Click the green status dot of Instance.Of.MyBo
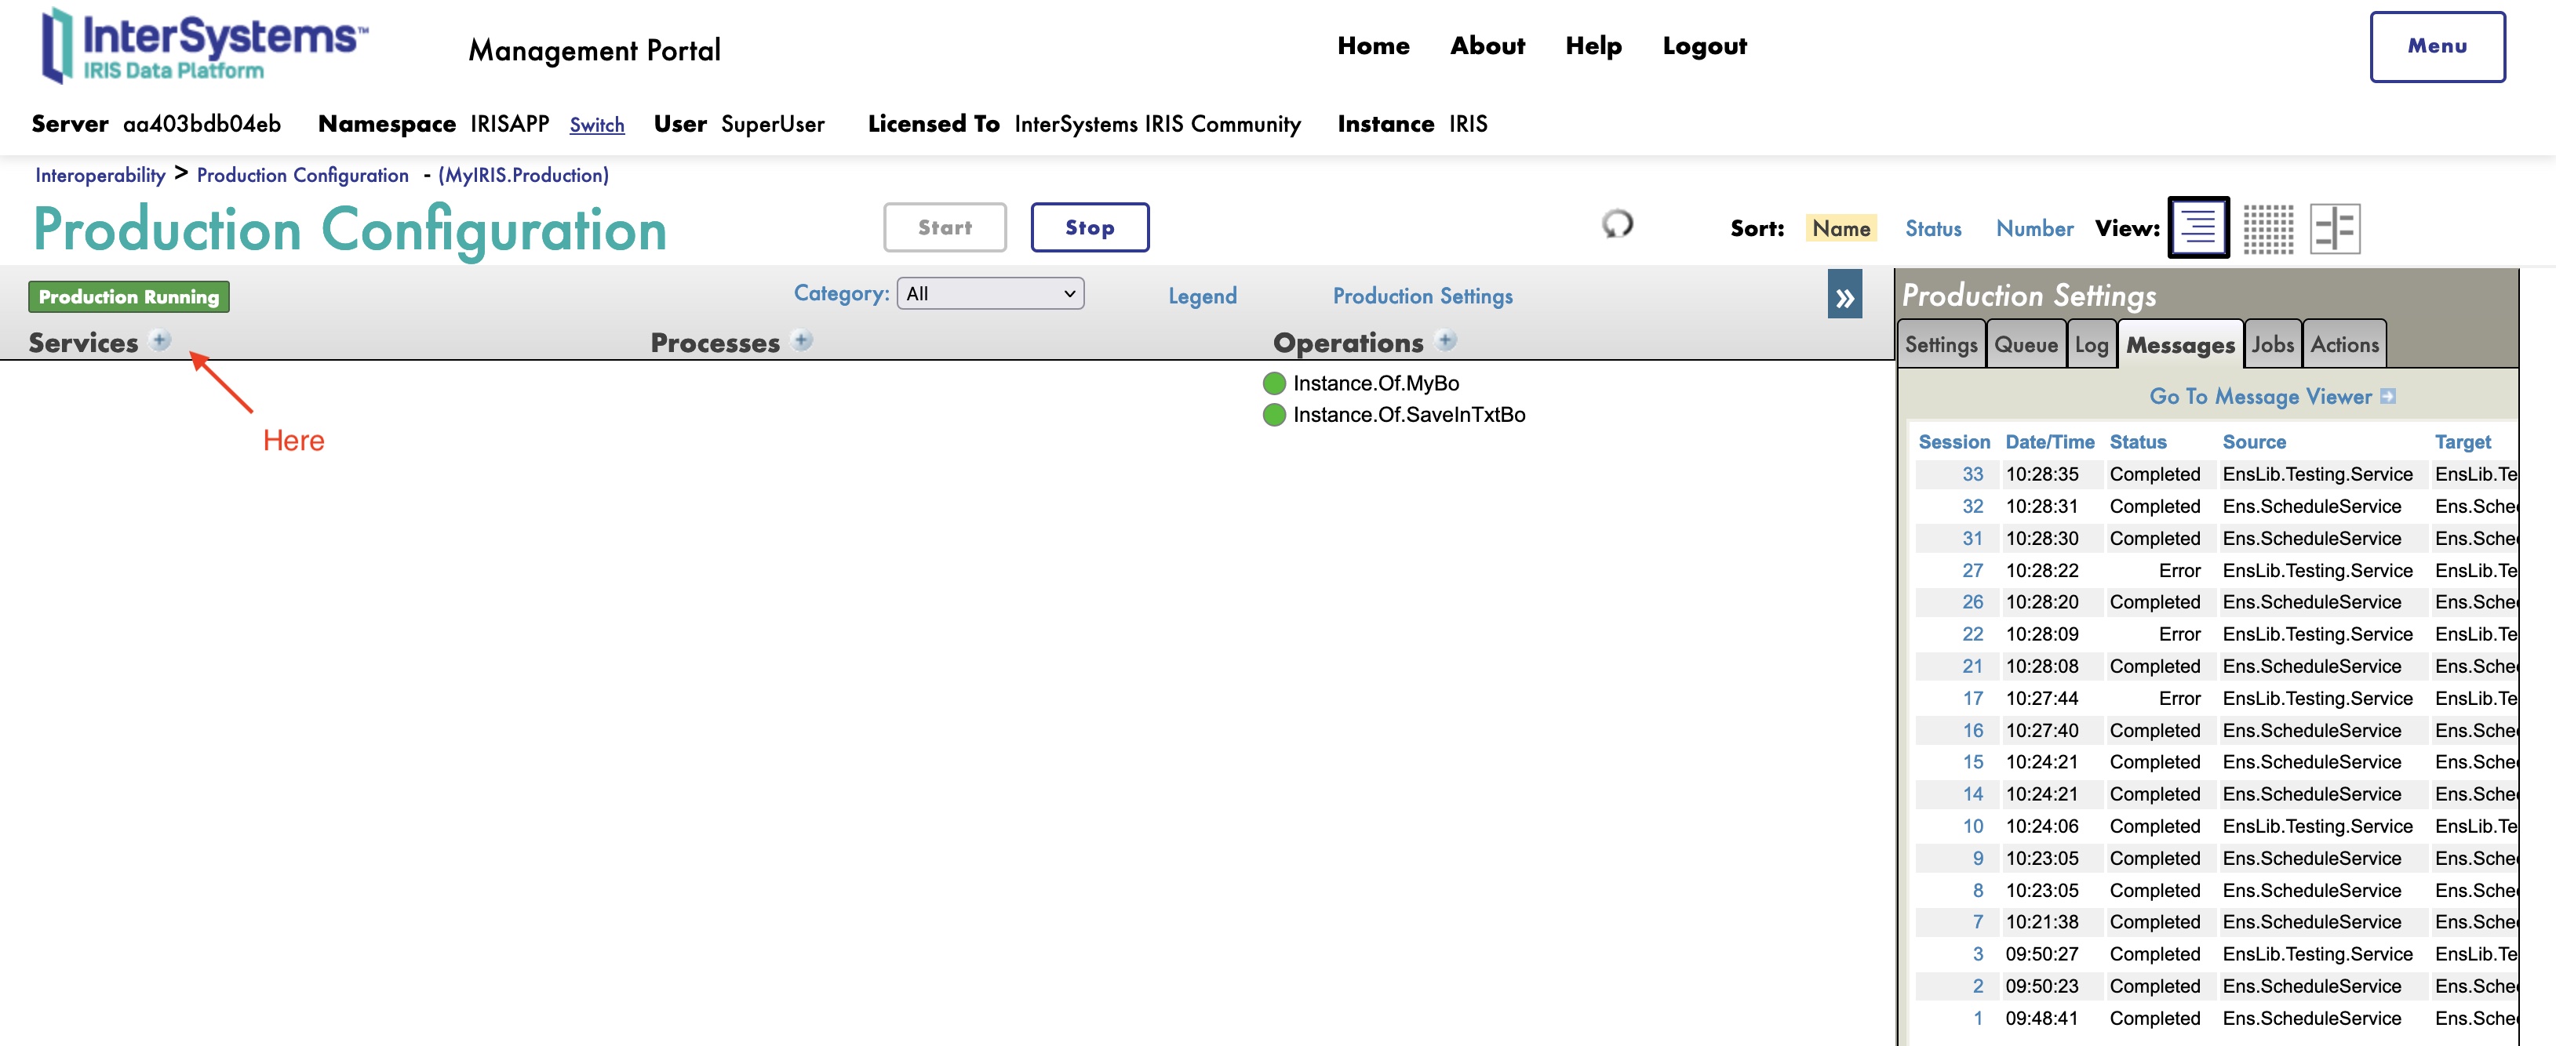The image size is (2556, 1046). tap(1273, 383)
